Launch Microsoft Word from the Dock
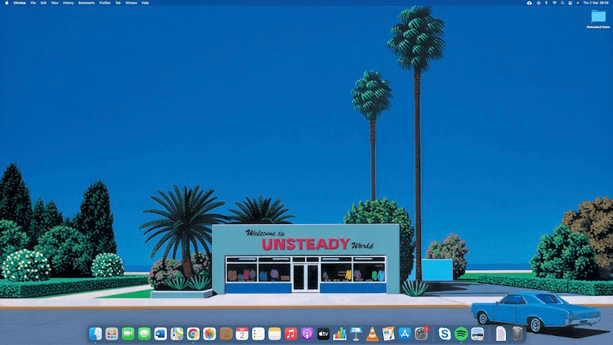This screenshot has width=613, height=345. coord(160,334)
